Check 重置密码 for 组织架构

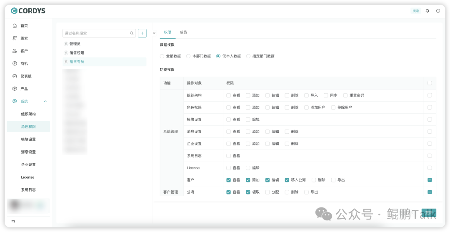click(x=345, y=95)
